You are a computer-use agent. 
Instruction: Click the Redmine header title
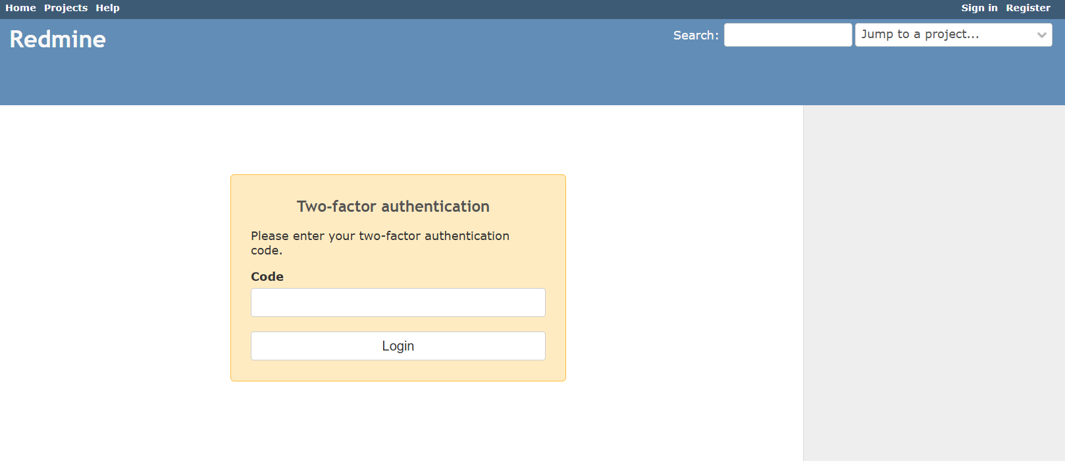(x=58, y=39)
